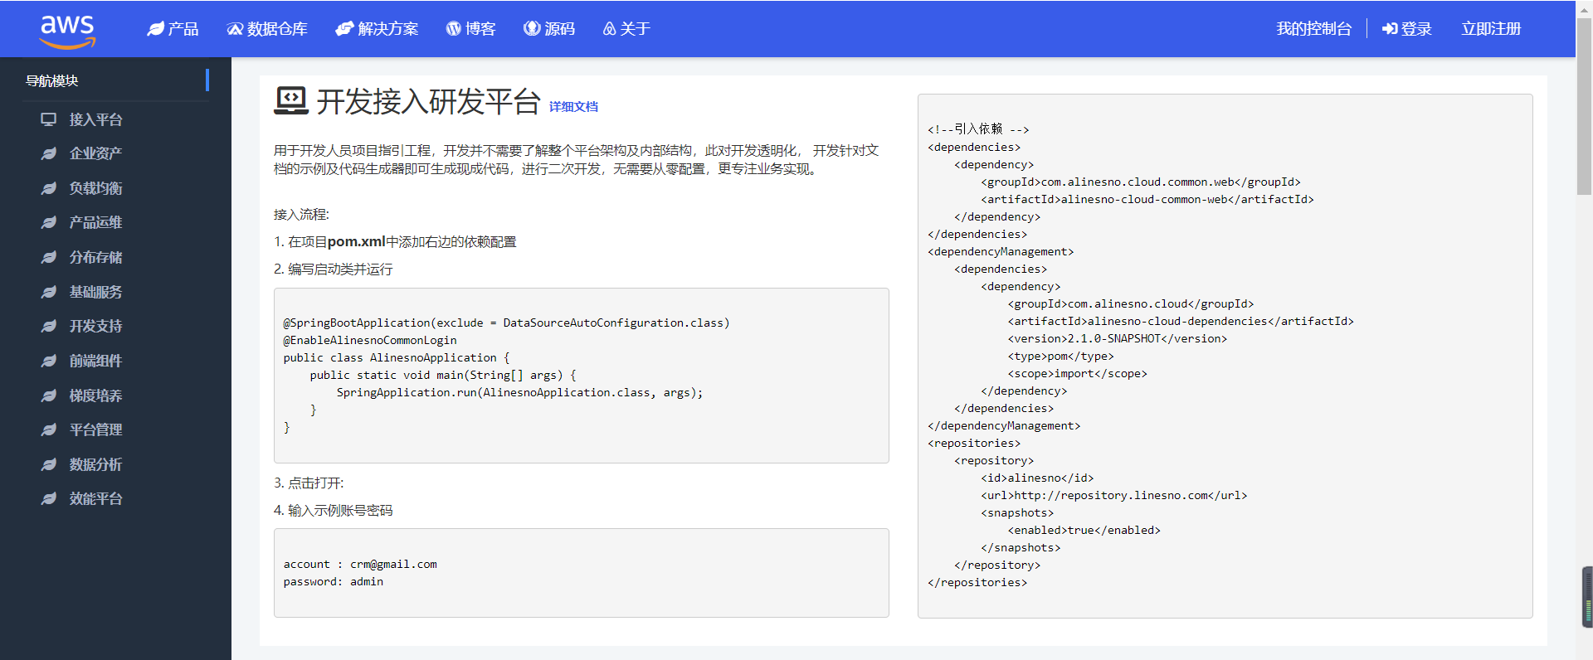Image resolution: width=1593 pixels, height=660 pixels.
Task: Click the AWS logo
Action: 67,32
